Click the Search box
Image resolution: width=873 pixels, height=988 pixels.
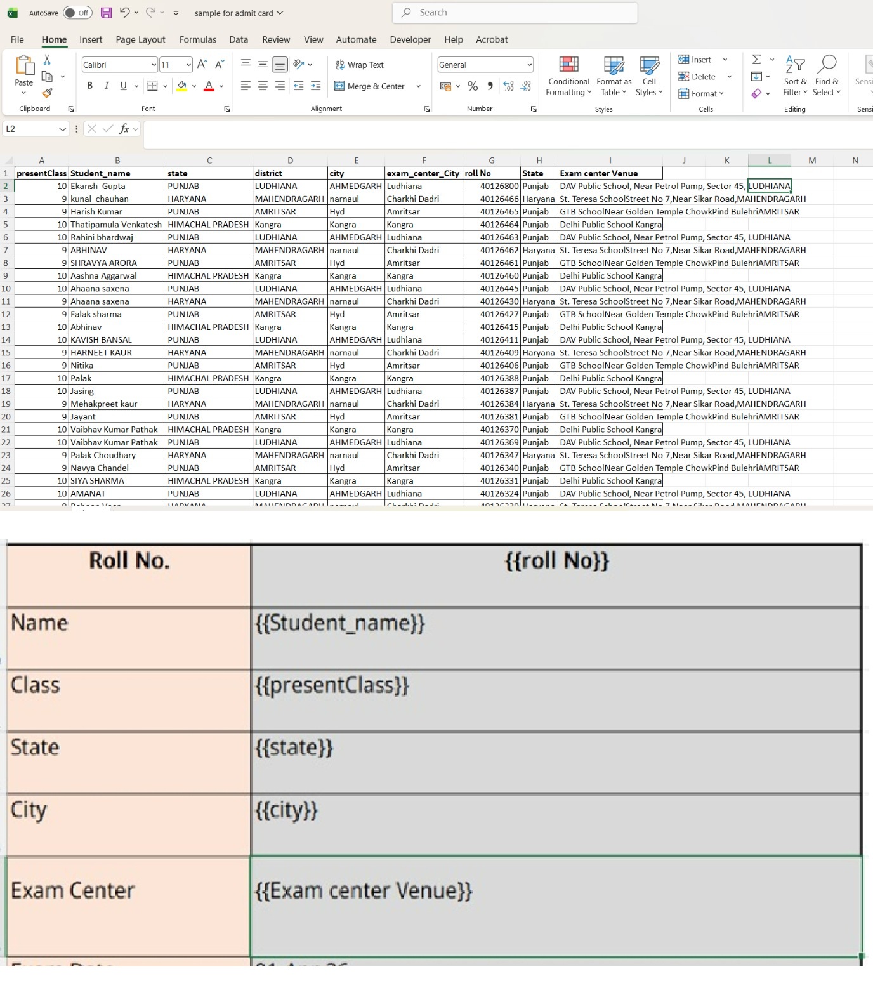point(515,13)
